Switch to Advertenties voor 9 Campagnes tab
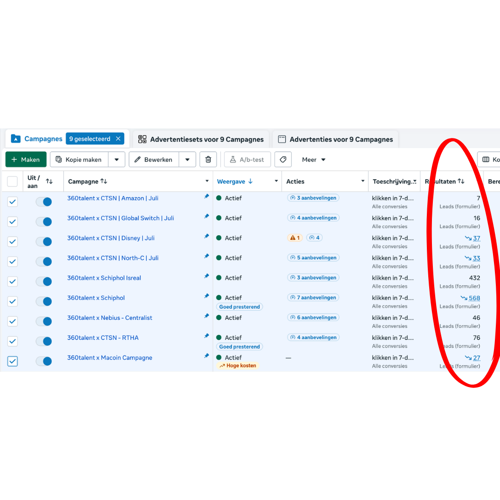 pyautogui.click(x=336, y=139)
